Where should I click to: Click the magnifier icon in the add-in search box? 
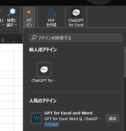[x=34, y=38]
